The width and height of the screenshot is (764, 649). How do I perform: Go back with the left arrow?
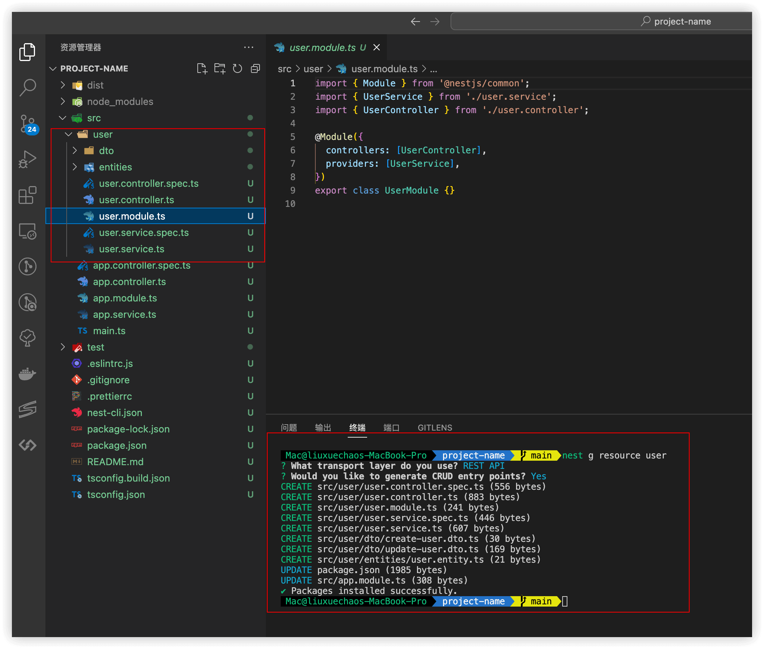click(416, 22)
